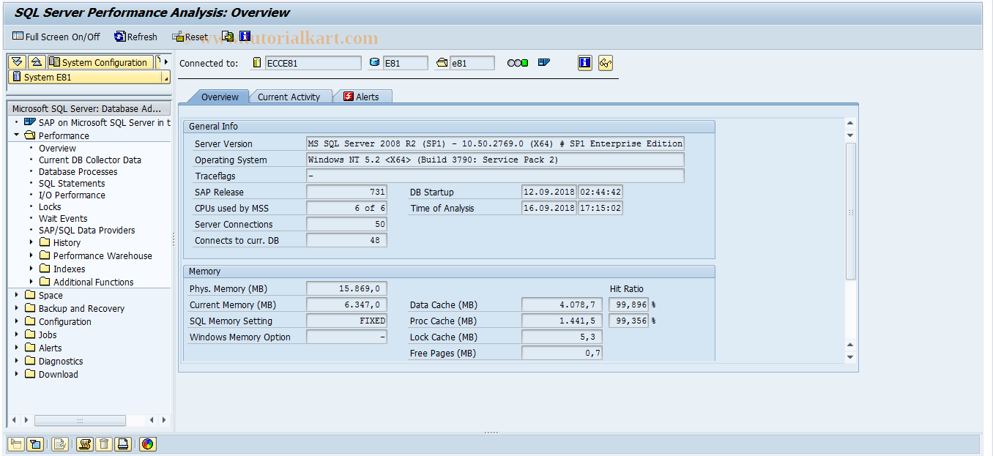Viewport: 993px width, 456px height.
Task: Click the server icon beside ECCE81
Action: (257, 63)
